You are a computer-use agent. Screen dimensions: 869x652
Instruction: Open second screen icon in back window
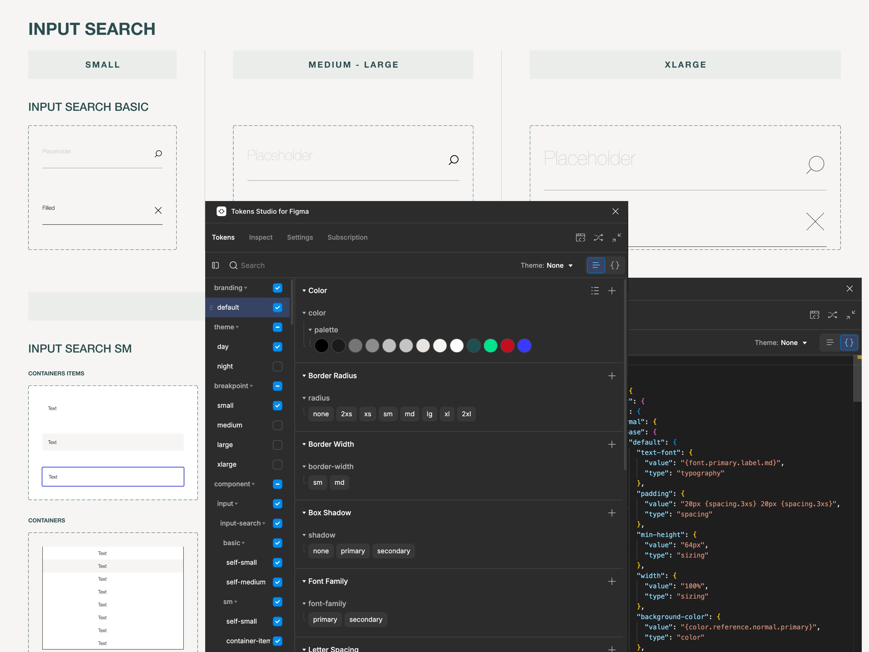pyautogui.click(x=814, y=315)
